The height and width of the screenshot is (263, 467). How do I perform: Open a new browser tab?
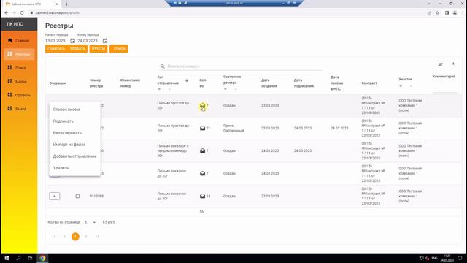[x=66, y=4]
